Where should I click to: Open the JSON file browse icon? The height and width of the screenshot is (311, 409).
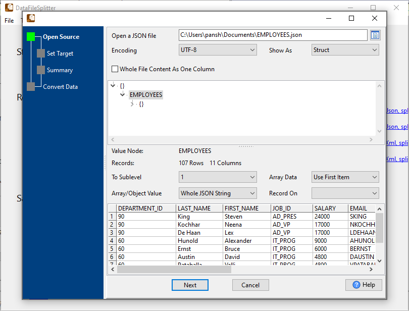point(374,35)
